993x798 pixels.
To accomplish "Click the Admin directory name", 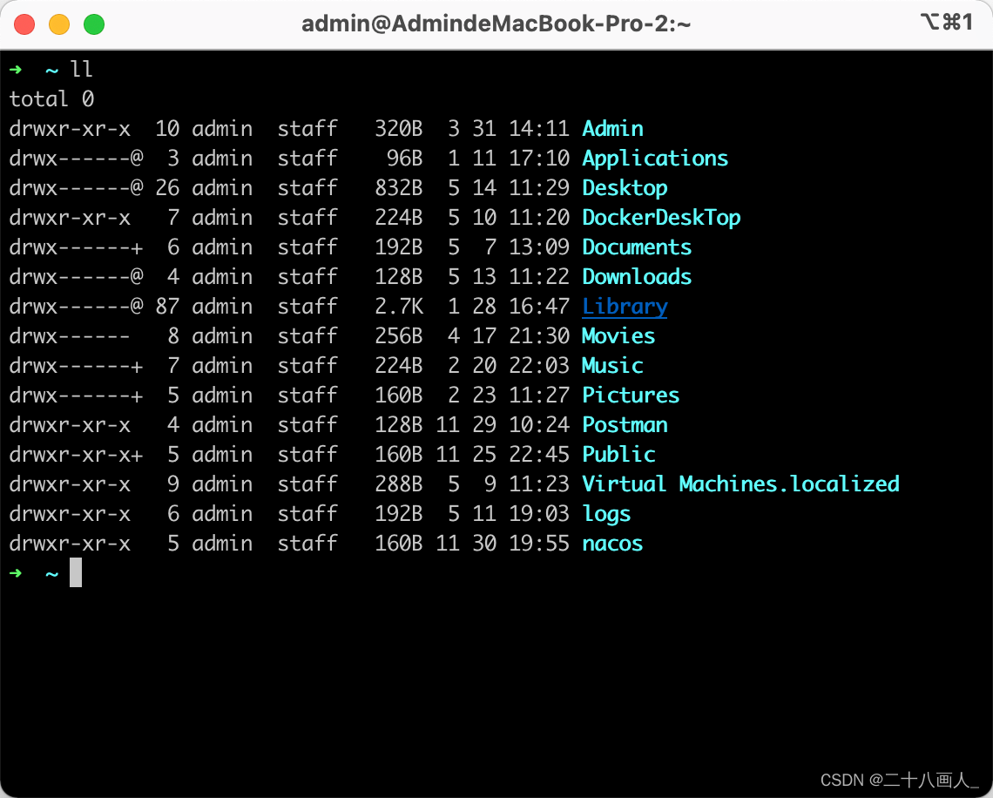I will pyautogui.click(x=612, y=129).
